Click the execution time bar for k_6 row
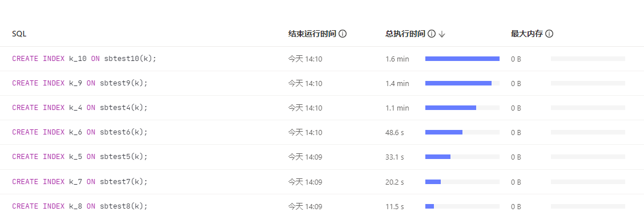644x216 pixels. coord(462,132)
